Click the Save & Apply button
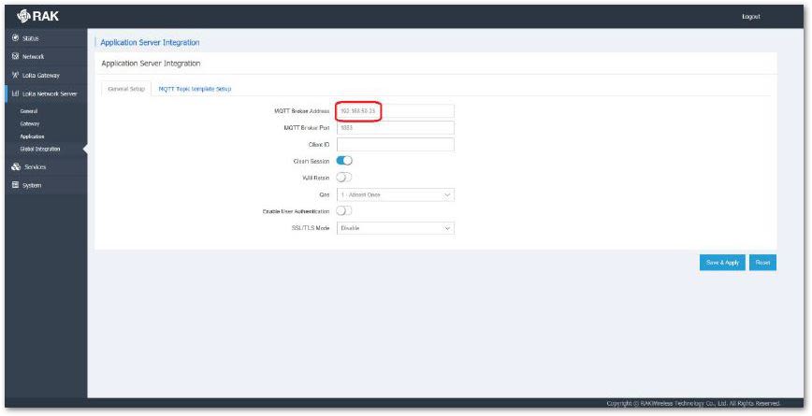Image resolution: width=812 pixels, height=416 pixels. coord(722,263)
